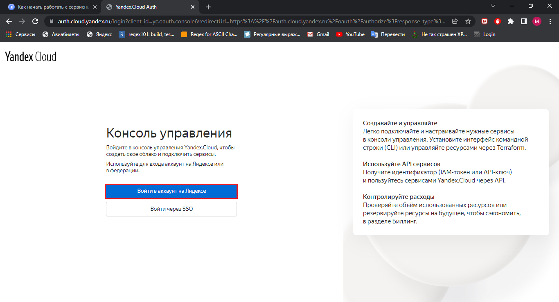The width and height of the screenshot is (559, 302).
Task: Click the address bar URL
Action: pos(252,21)
